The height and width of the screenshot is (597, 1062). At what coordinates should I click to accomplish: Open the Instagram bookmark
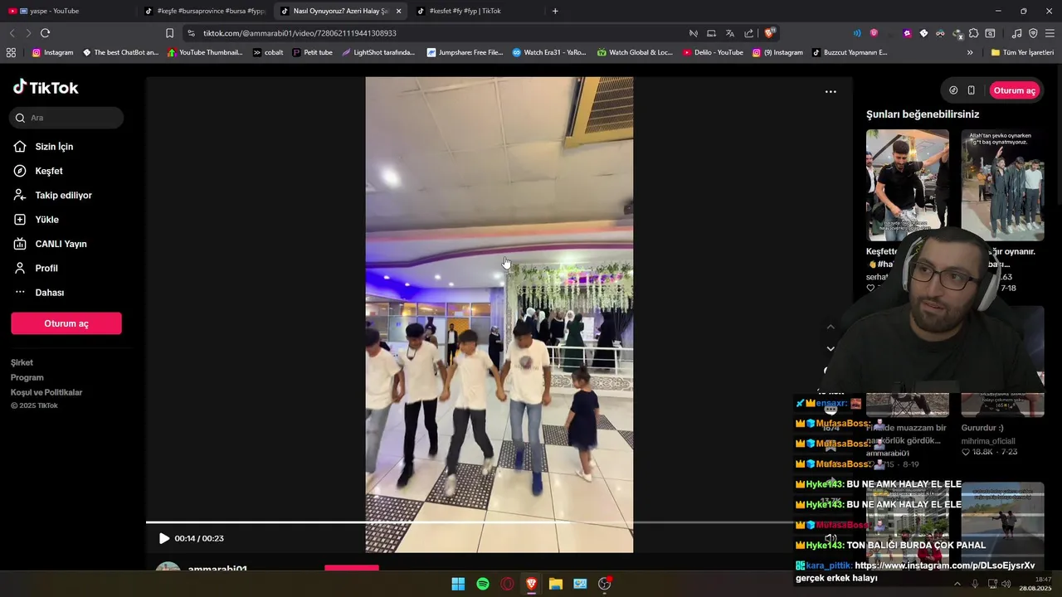coord(52,52)
